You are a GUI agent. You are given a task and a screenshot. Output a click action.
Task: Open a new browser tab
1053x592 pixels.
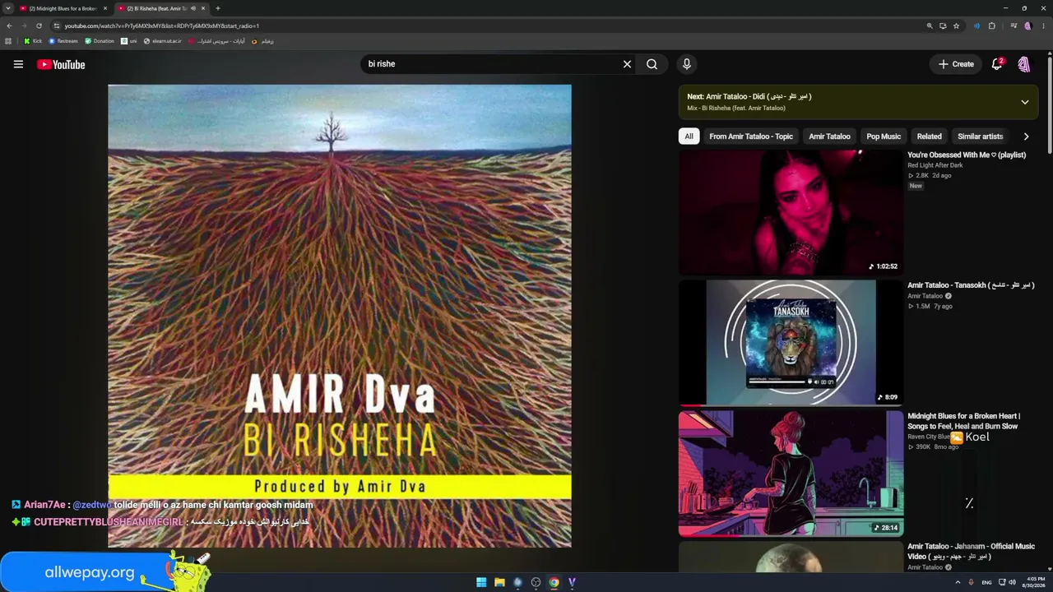(218, 8)
